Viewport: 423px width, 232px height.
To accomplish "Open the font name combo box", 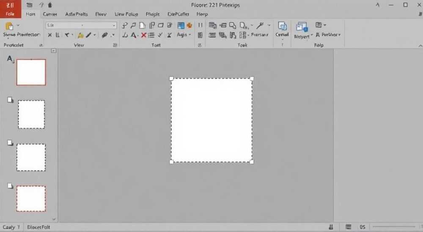I will 81,25.
